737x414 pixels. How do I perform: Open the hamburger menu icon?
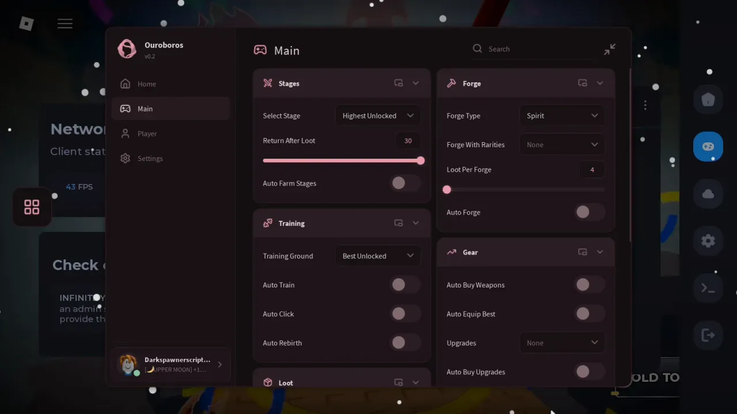tap(65, 24)
